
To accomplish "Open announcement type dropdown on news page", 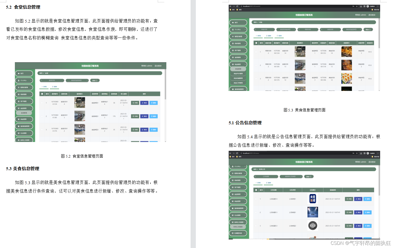I will 291,177.
